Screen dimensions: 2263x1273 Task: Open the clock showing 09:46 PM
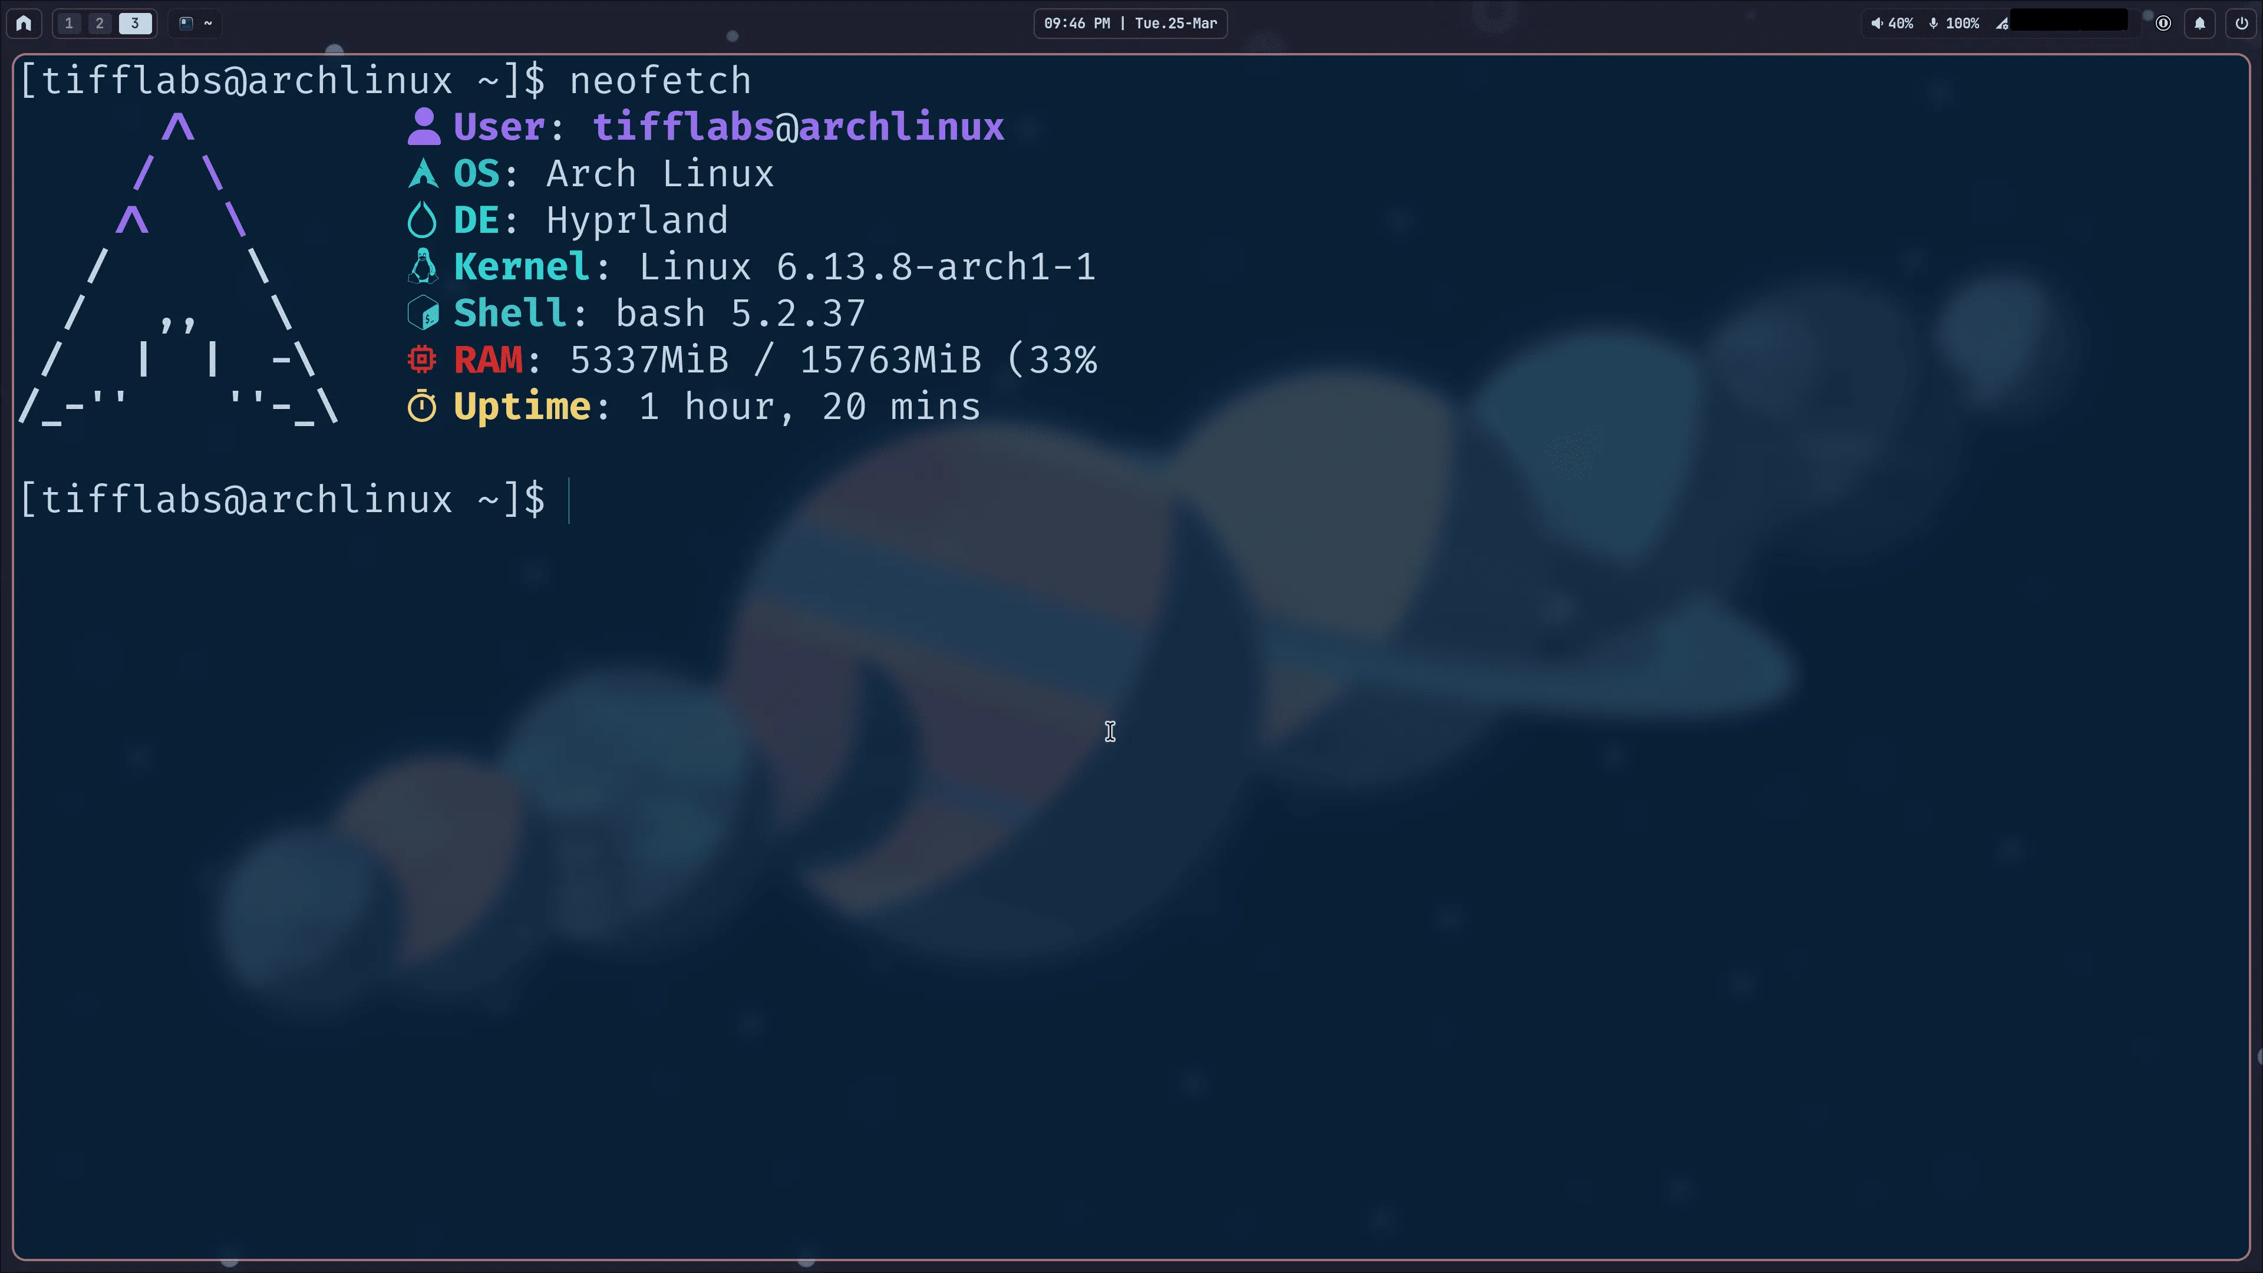click(x=1130, y=23)
